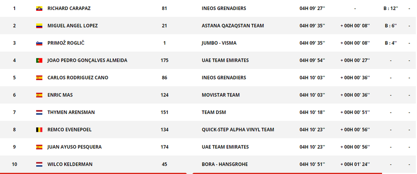Image resolution: width=417 pixels, height=174 pixels.
Task: Open Primož Roglič rider name link
Action: pyautogui.click(x=66, y=43)
